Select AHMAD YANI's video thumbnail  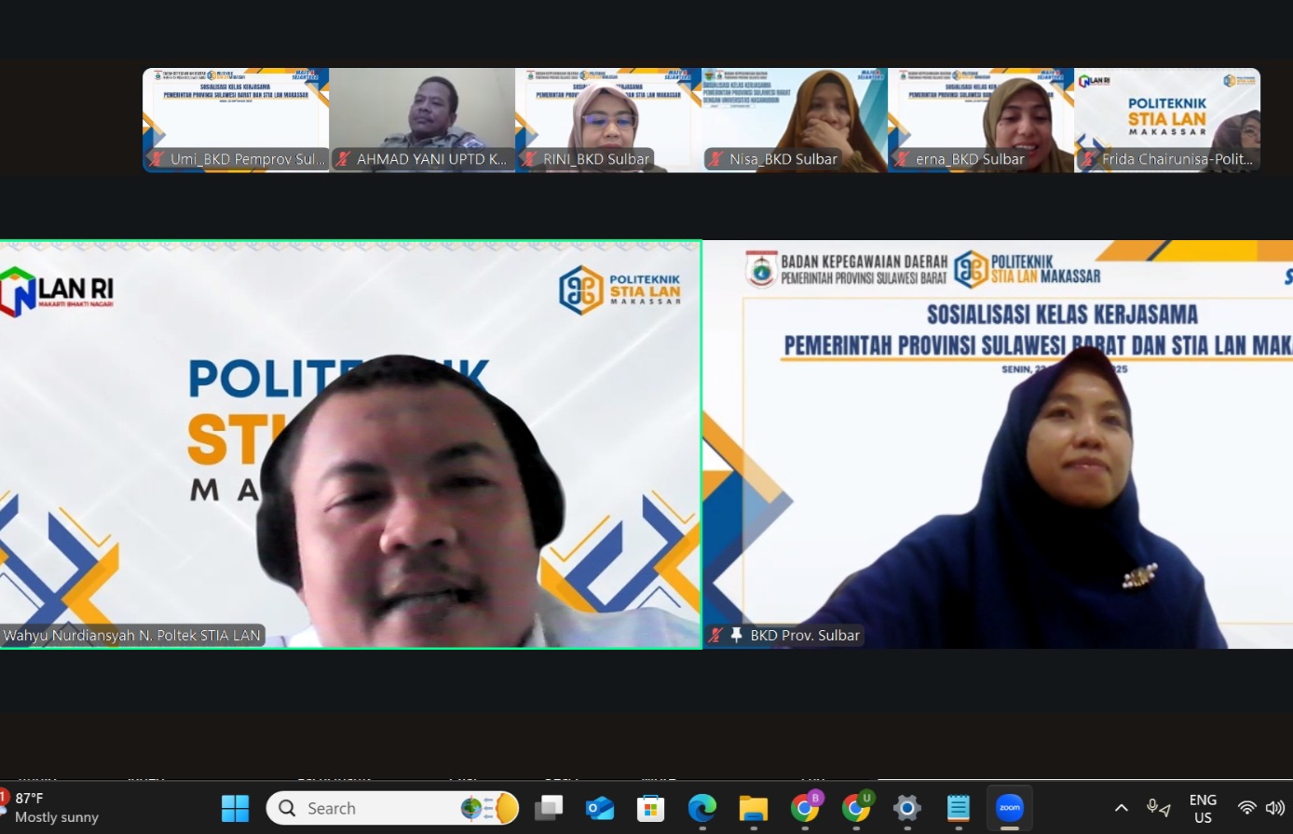coord(422,119)
